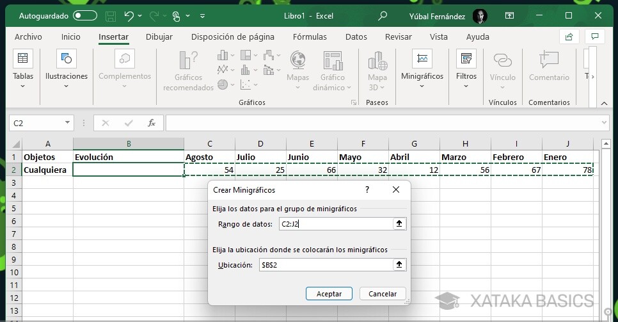Close the Crear Minigráficos dialog
Viewport: 618px width, 322px height.
(x=396, y=189)
